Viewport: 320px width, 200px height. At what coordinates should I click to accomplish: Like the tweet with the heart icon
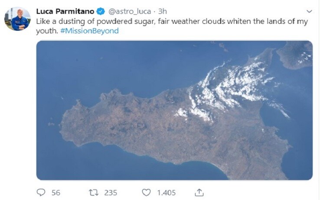click(x=146, y=193)
